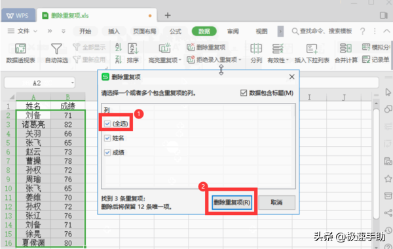Viewport: 393px width, 249px height.
Task: Toggle the 成绩 column checkbox
Action: tap(107, 153)
